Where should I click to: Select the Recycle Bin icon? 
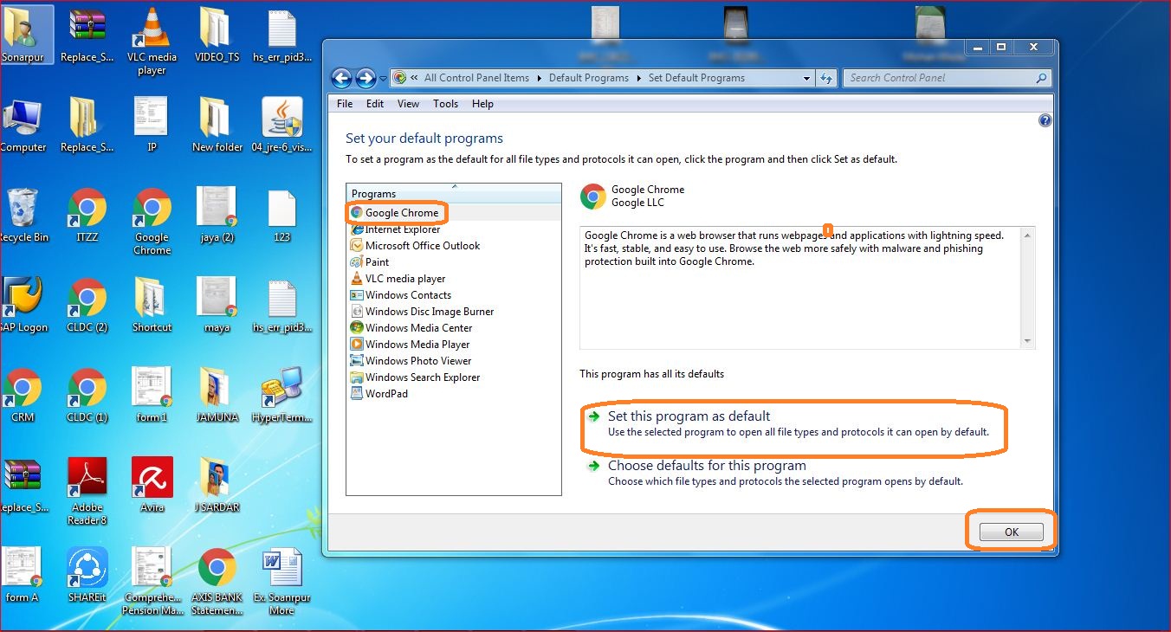[23, 215]
